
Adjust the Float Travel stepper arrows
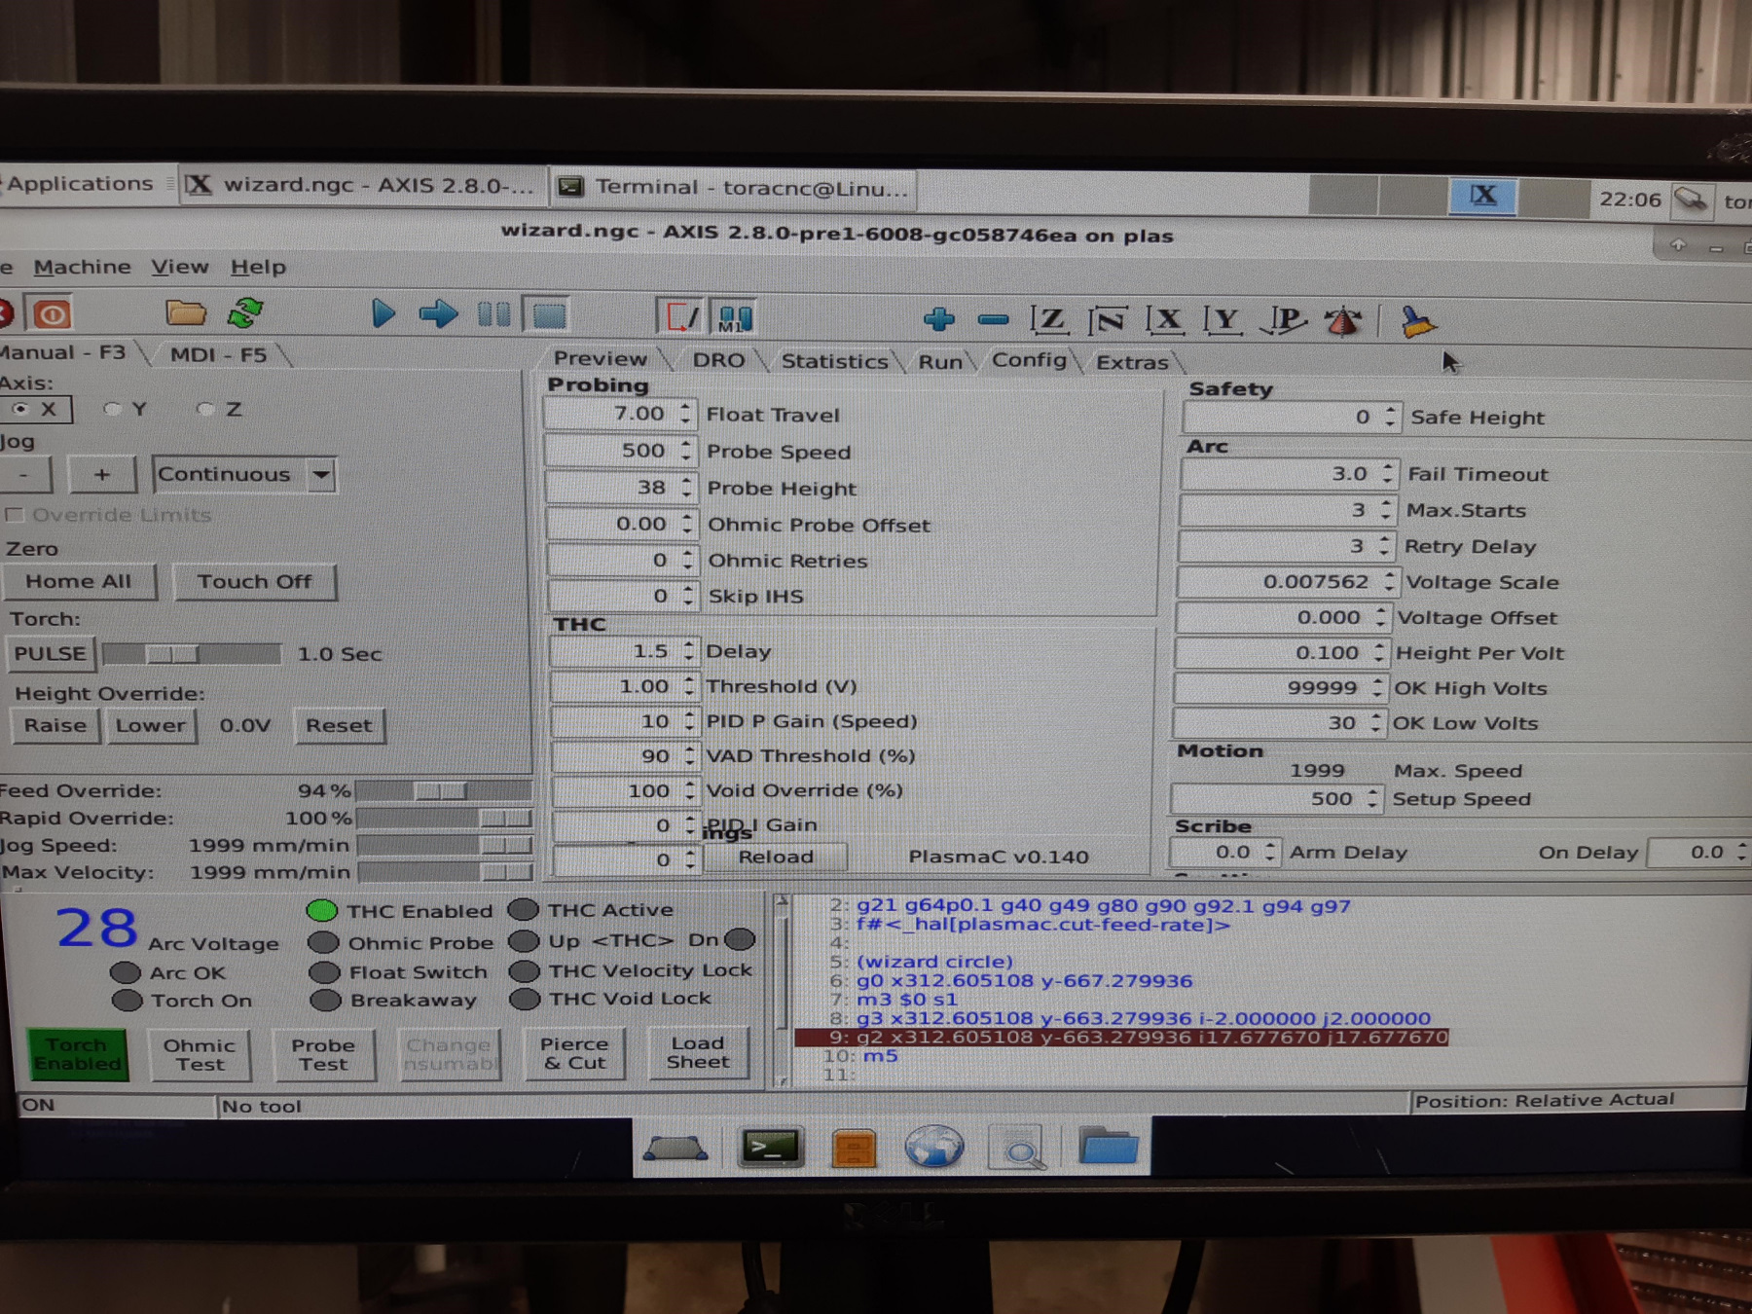point(686,414)
